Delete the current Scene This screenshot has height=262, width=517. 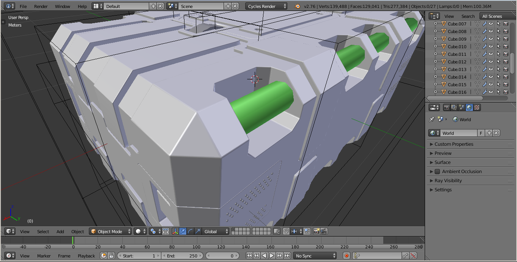point(235,6)
